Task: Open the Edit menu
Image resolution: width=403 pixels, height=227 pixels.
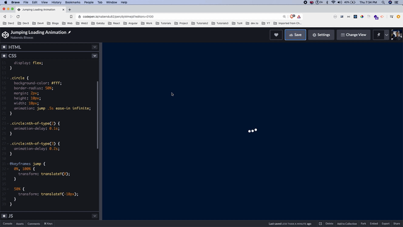Action: (35, 3)
